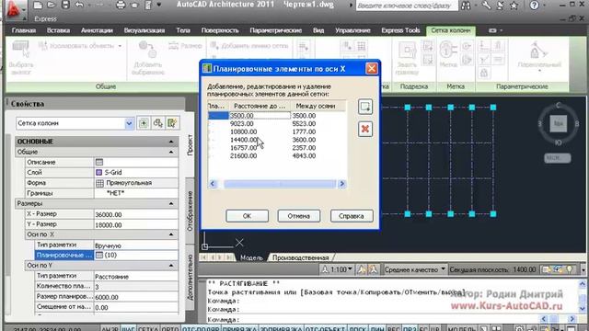Click the ViewCube top face
This screenshot has width=589, height=331.
pos(559,123)
